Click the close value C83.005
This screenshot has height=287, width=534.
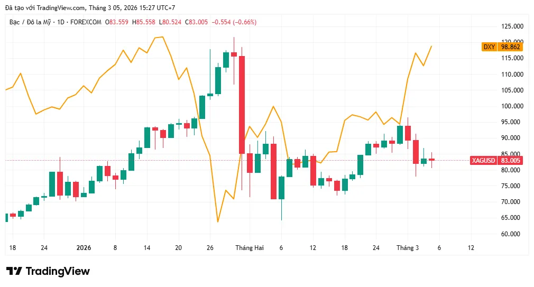pyautogui.click(x=196, y=22)
